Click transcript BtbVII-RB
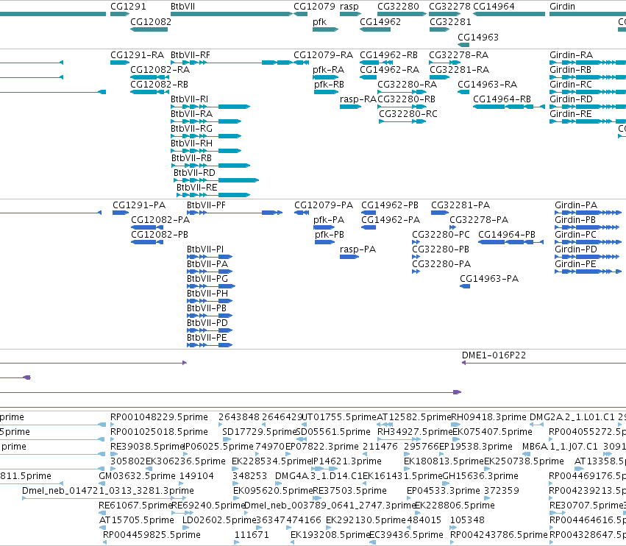Viewport: 626px width, 546px height. (x=211, y=166)
